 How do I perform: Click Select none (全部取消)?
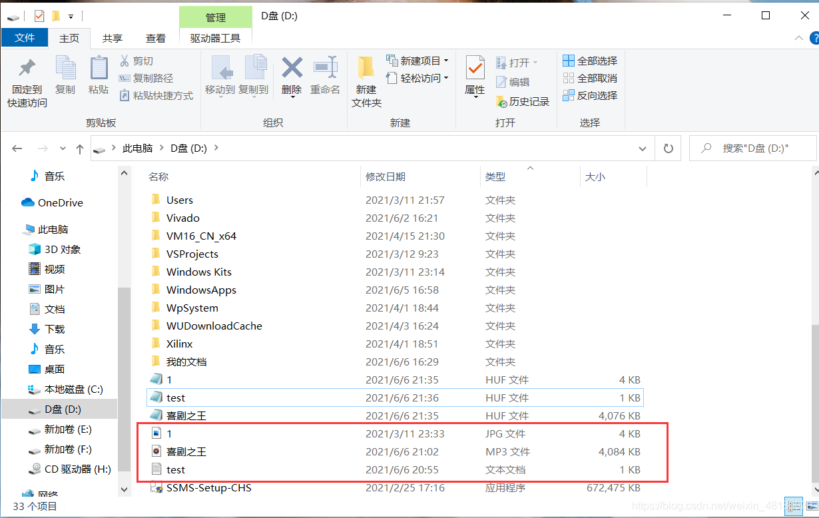point(590,78)
